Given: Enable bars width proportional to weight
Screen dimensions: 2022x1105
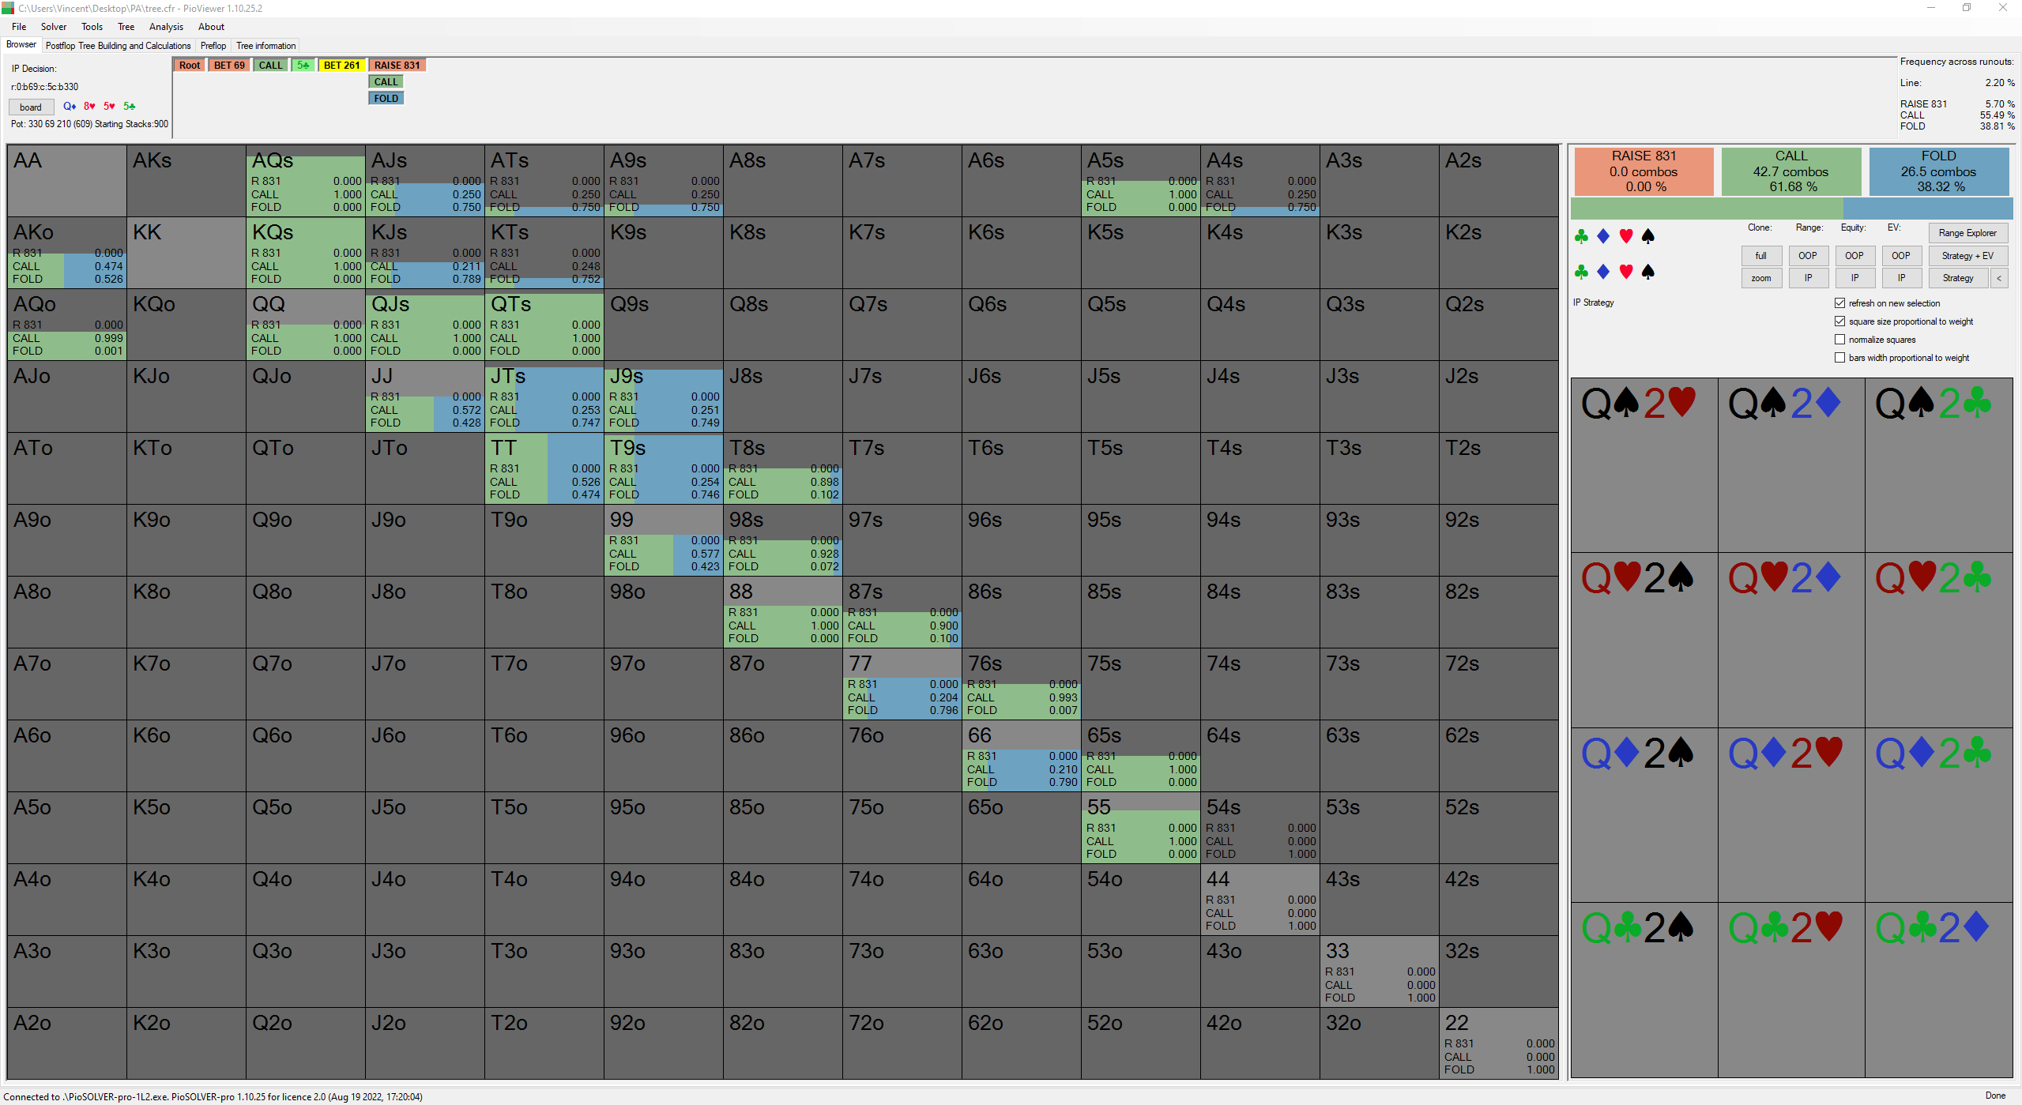Looking at the screenshot, I should pos(1840,358).
